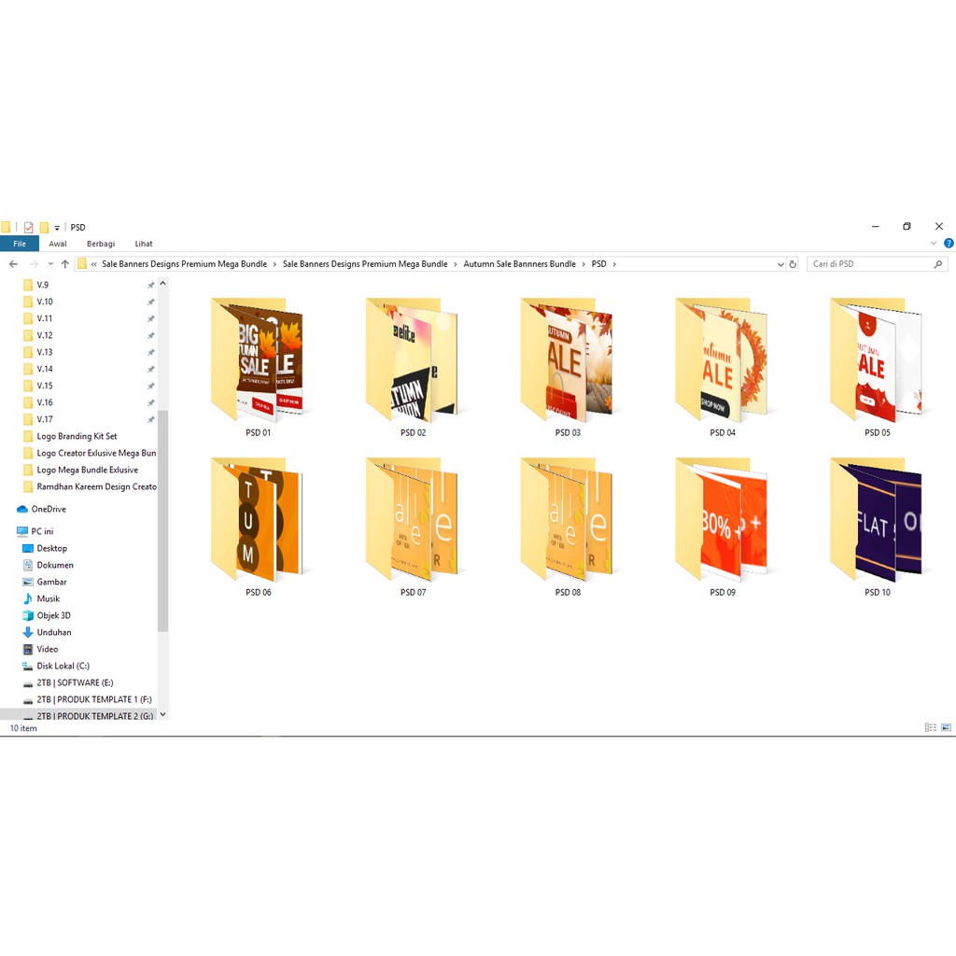
Task: Go to Autumn Sale Bannners Bundle breadcrumb
Action: click(519, 264)
